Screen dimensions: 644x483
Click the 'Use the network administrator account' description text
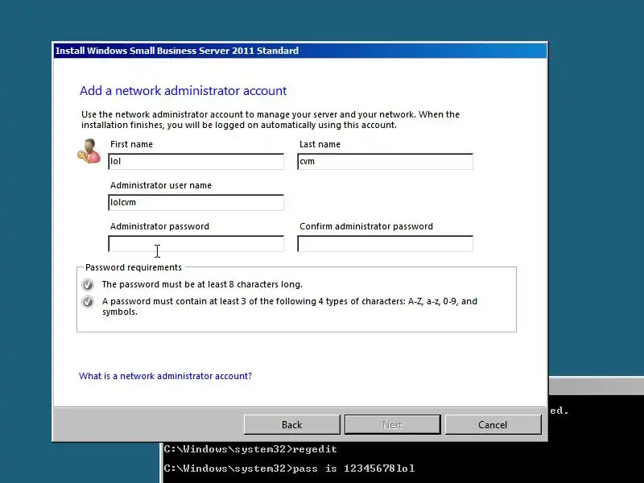click(270, 119)
